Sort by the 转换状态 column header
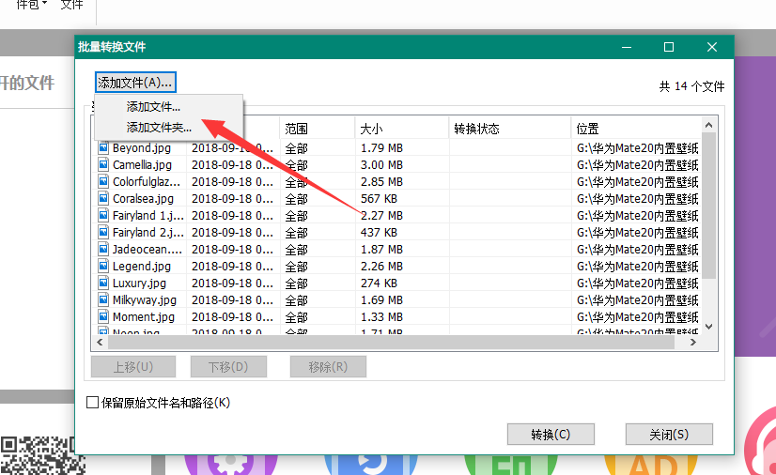Screen dimensions: 776x475 [510, 129]
